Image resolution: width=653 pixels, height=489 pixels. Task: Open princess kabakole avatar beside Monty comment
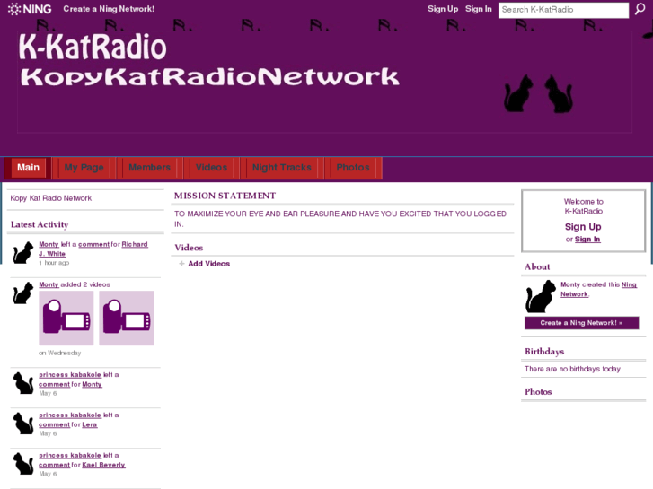(23, 383)
